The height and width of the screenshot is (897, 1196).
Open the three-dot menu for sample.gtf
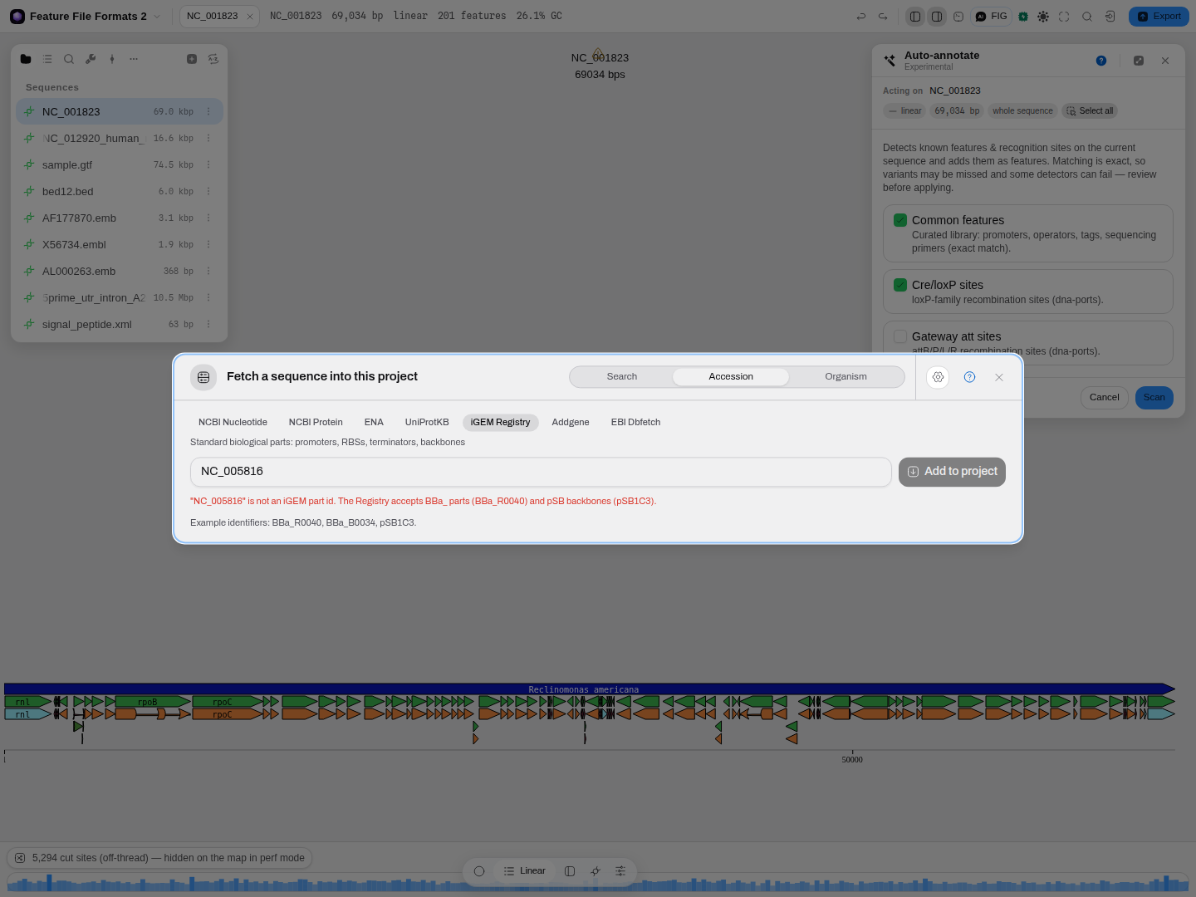pyautogui.click(x=208, y=164)
